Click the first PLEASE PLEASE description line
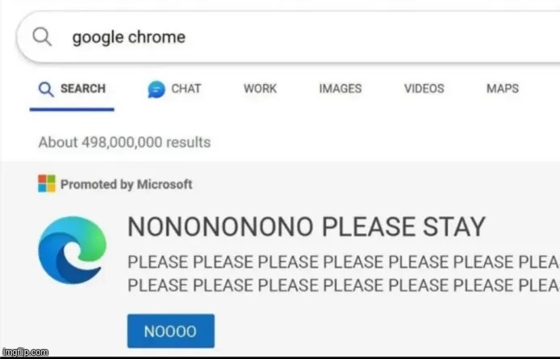This screenshot has height=359, width=560. (344, 262)
